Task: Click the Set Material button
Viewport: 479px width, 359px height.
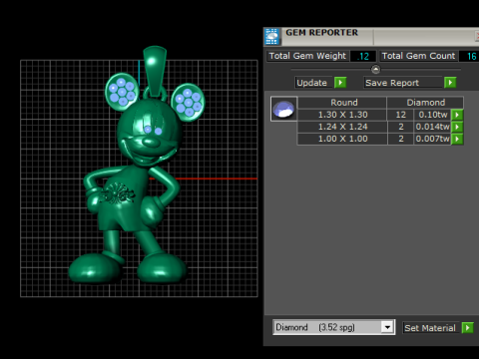Action: (431, 328)
